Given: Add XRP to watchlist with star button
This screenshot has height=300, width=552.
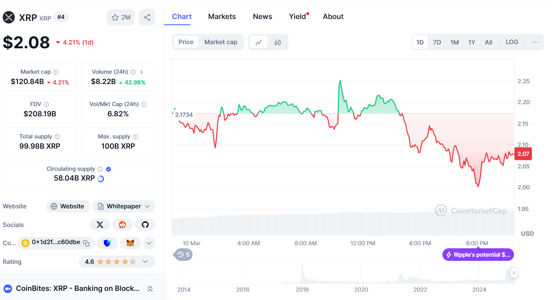Looking at the screenshot, I should 121,17.
